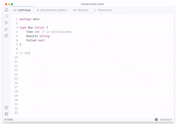The height and width of the screenshot is (124, 176).
Task: Click the Accounts icon
Action: click(x=6, y=107)
